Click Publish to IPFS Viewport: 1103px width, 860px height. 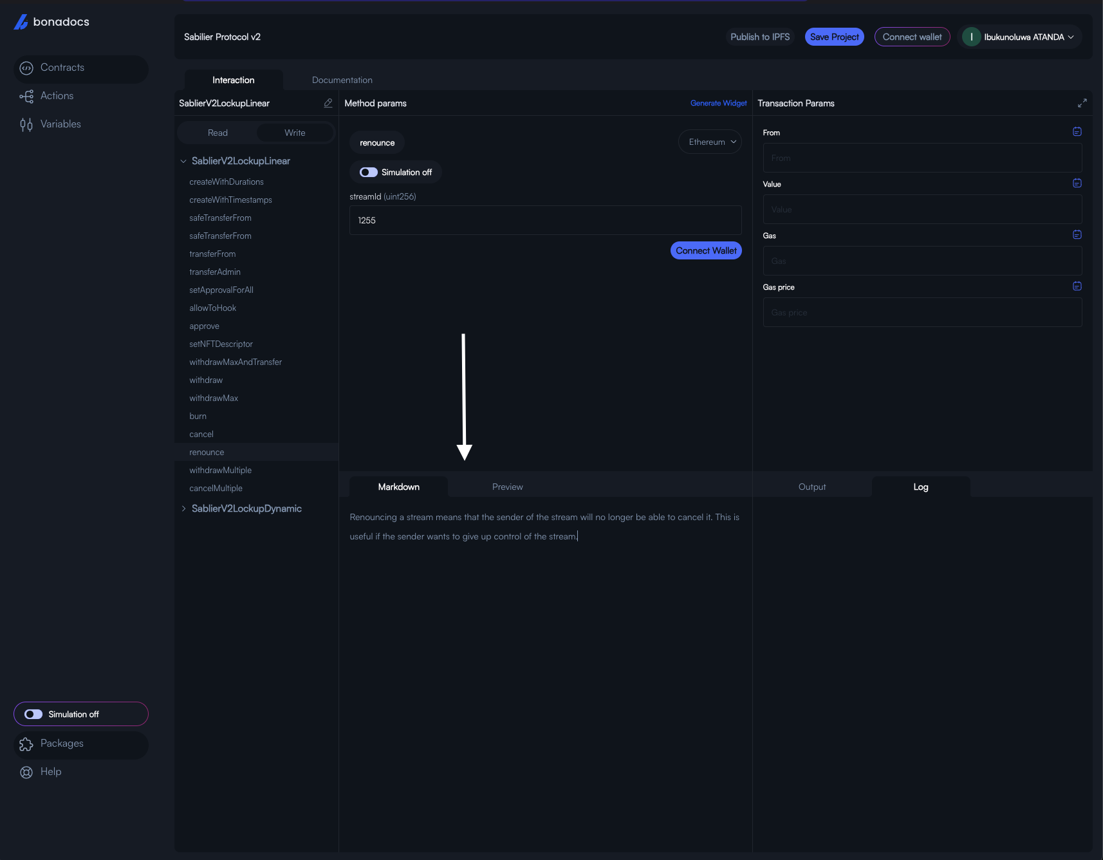pyautogui.click(x=760, y=37)
